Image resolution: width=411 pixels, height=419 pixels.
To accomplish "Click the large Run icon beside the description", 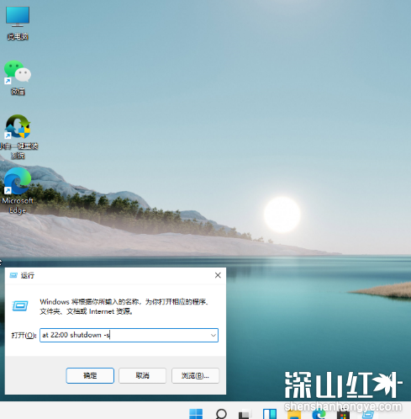I will (20, 305).
